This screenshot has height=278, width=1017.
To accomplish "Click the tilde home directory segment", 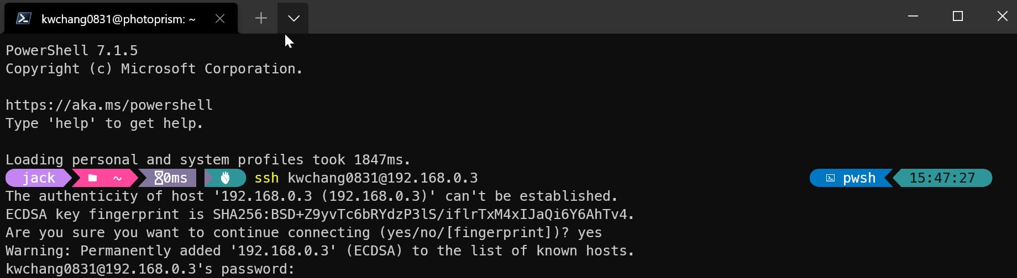I will [x=117, y=178].
